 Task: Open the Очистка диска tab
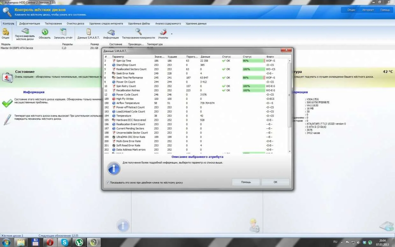75,24
